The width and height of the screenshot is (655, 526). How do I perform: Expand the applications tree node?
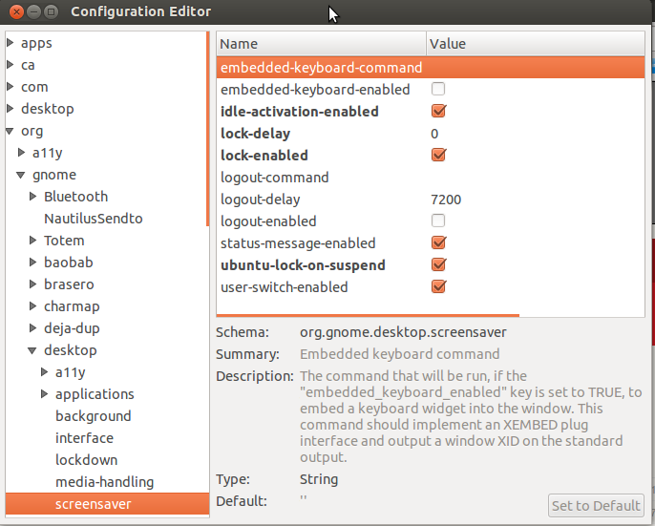tap(44, 393)
